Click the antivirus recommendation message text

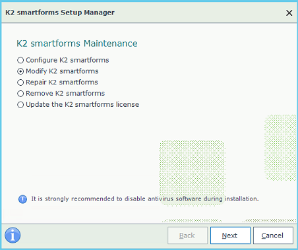pos(145,199)
